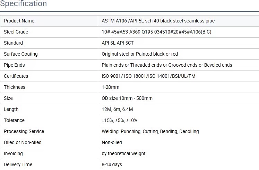Select the Non-oiled value cell
The width and height of the screenshot is (259, 170).
(x=179, y=142)
